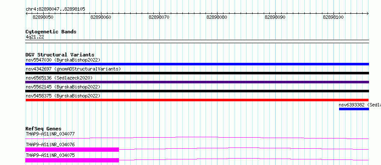Click the NR_034077 intron line
Image resolution: width=381 pixels, height=165 pixels.
197,138
